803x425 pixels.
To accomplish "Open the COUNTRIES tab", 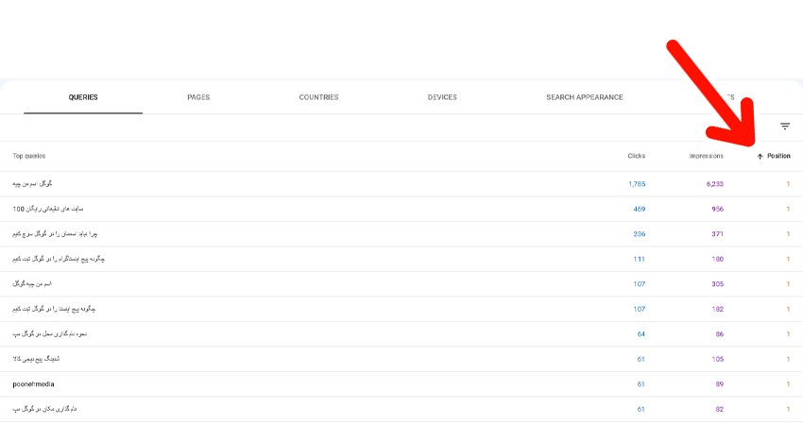I will click(x=318, y=97).
